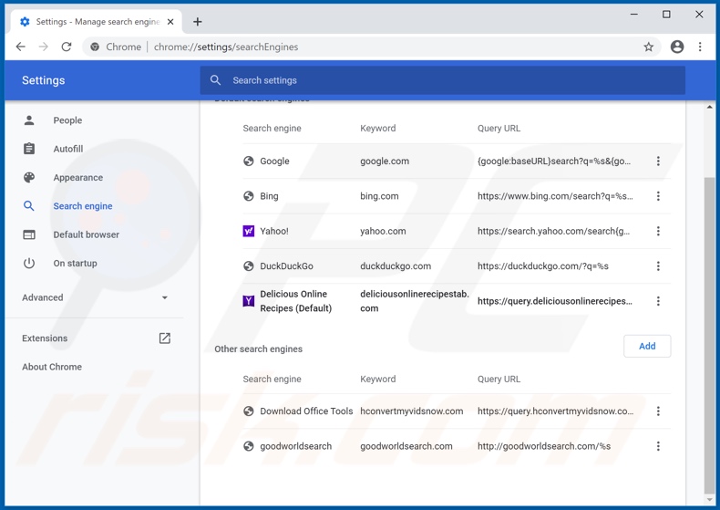
Task: Click the Google globe icon
Action: pyautogui.click(x=249, y=161)
